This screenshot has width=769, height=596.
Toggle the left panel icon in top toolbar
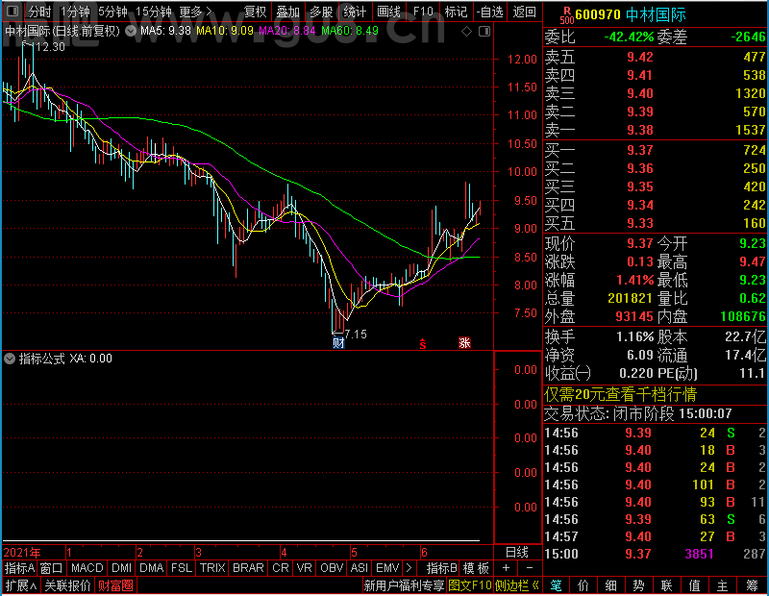click(x=12, y=11)
